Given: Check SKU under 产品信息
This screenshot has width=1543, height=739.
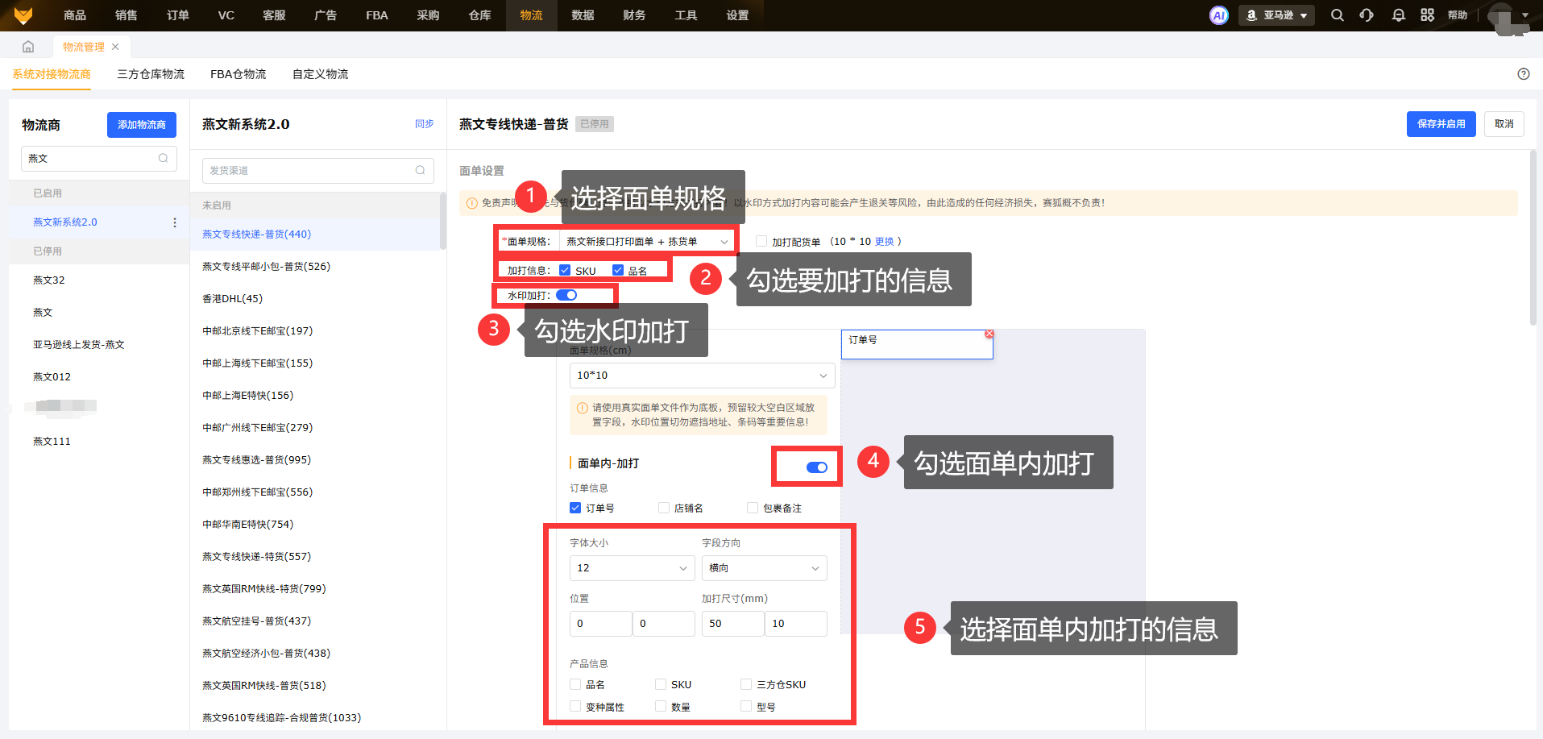Looking at the screenshot, I should pos(661,684).
